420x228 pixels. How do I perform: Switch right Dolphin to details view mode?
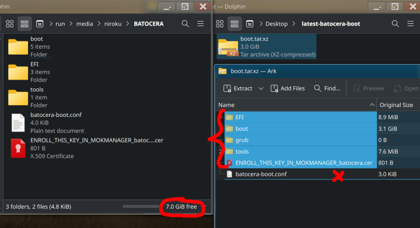click(x=250, y=24)
